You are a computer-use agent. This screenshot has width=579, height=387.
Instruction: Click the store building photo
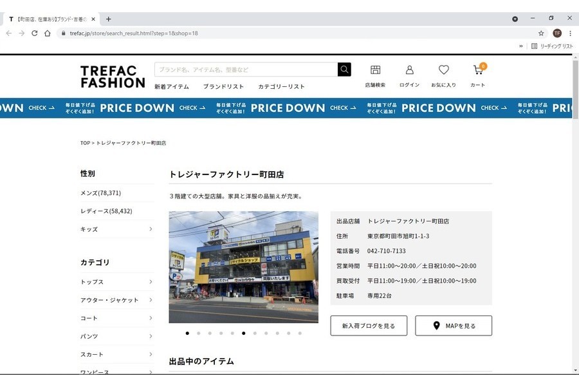[243, 267]
